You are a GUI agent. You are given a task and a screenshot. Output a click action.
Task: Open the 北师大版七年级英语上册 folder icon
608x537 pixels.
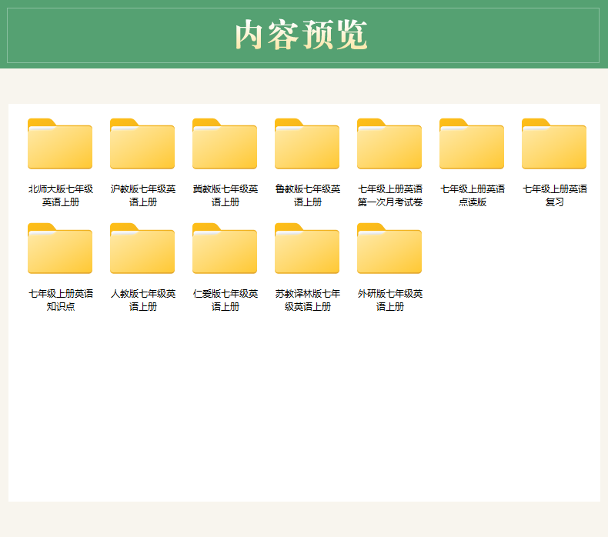pyautogui.click(x=60, y=143)
